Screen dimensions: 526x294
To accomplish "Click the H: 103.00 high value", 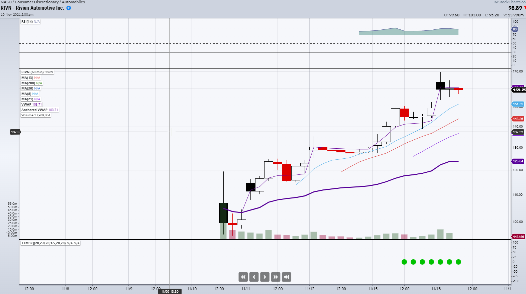I will point(472,15).
